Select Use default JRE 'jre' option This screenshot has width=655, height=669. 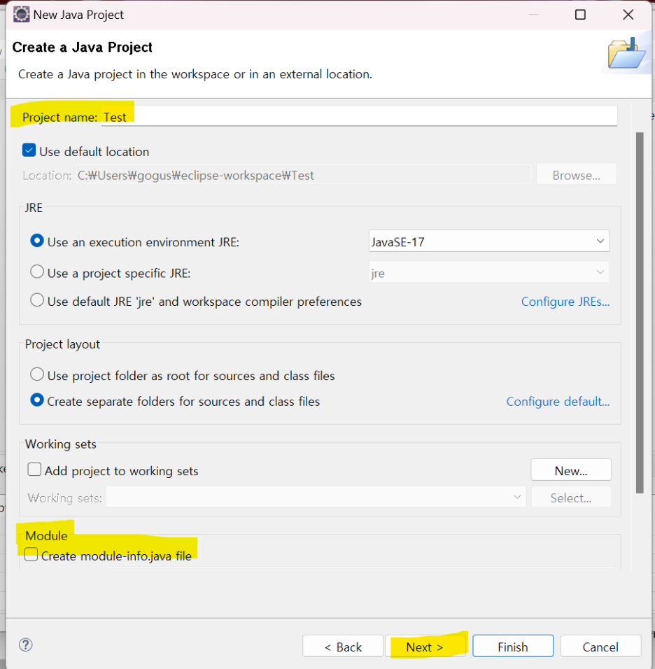click(x=37, y=300)
